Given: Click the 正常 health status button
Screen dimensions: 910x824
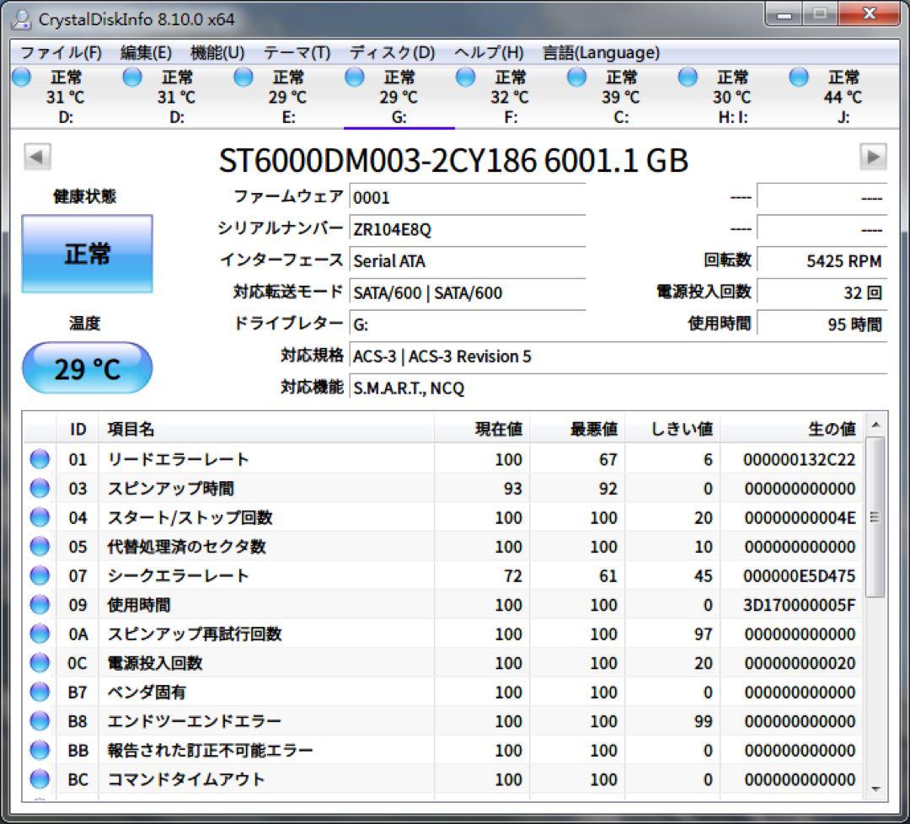Looking at the screenshot, I should [x=86, y=253].
